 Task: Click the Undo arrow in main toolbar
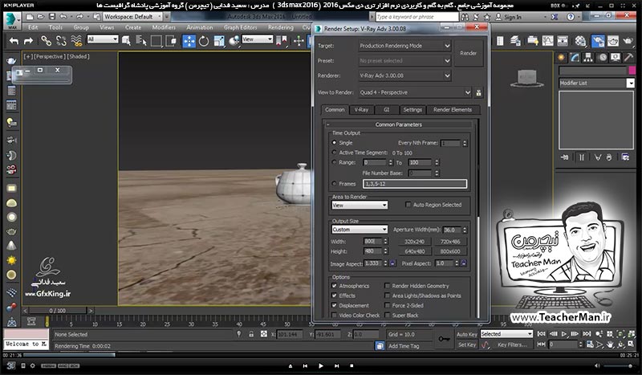(14, 41)
